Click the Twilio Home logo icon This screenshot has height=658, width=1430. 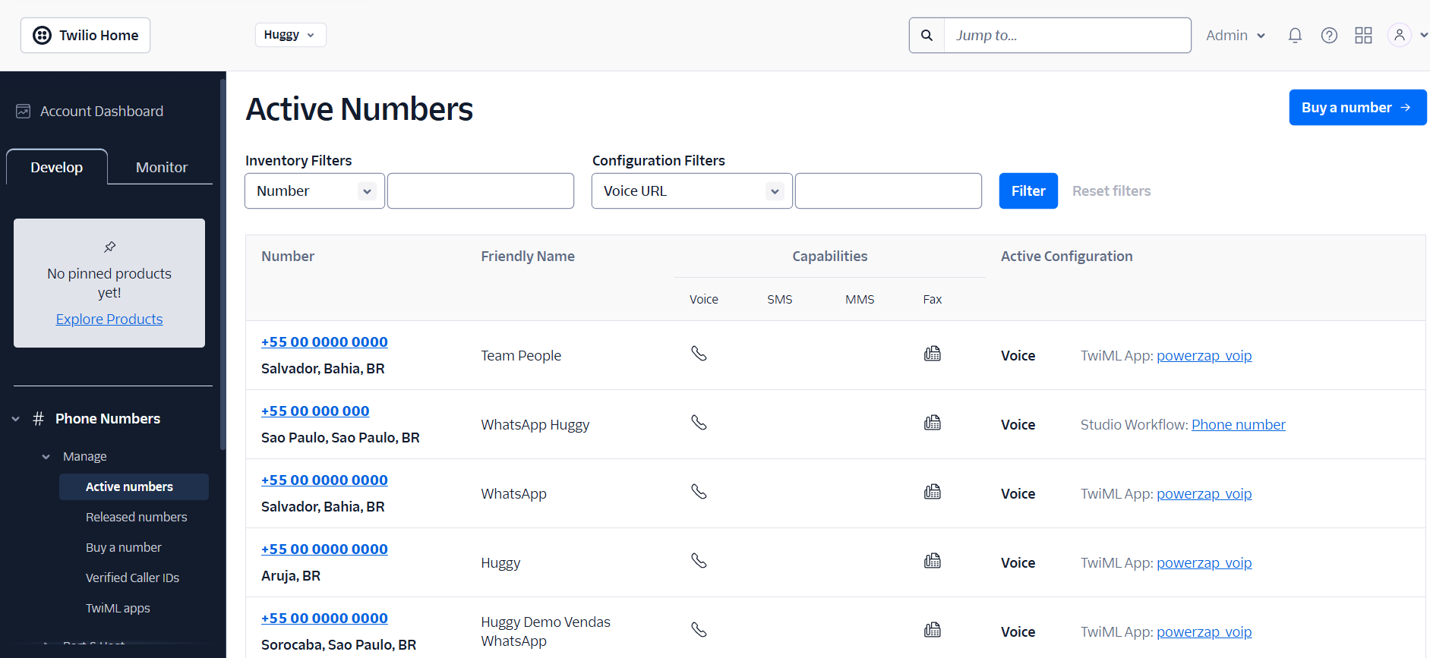[x=43, y=36]
